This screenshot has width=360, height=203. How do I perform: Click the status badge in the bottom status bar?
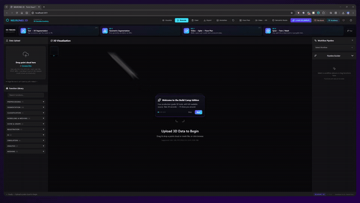coord(320,194)
